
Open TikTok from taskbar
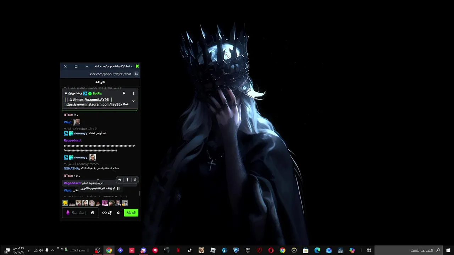[190, 250]
